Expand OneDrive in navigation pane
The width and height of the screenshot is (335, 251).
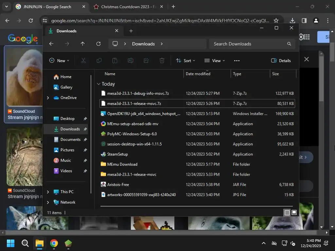[48, 98]
